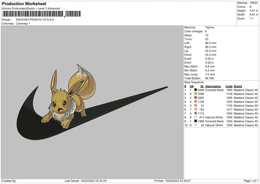Click design name "SWOOSH PIKACHU V5 6,8 in"
The width and height of the screenshot is (260, 184).
(35, 20)
